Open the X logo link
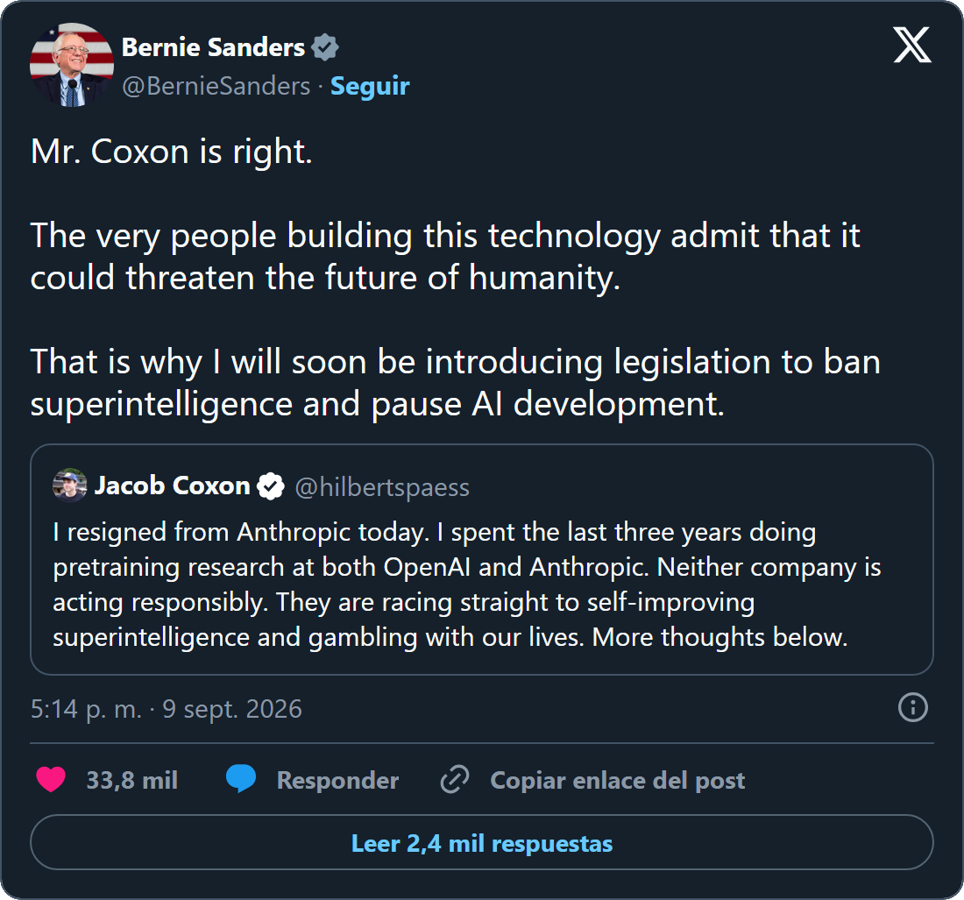The width and height of the screenshot is (964, 900). point(911,45)
